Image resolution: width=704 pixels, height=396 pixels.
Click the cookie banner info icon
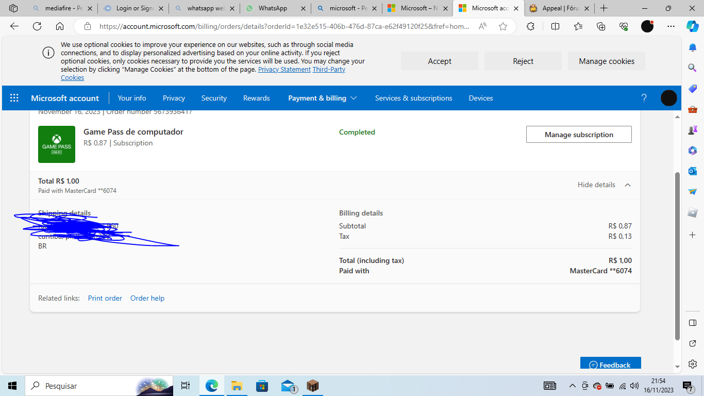coord(48,53)
